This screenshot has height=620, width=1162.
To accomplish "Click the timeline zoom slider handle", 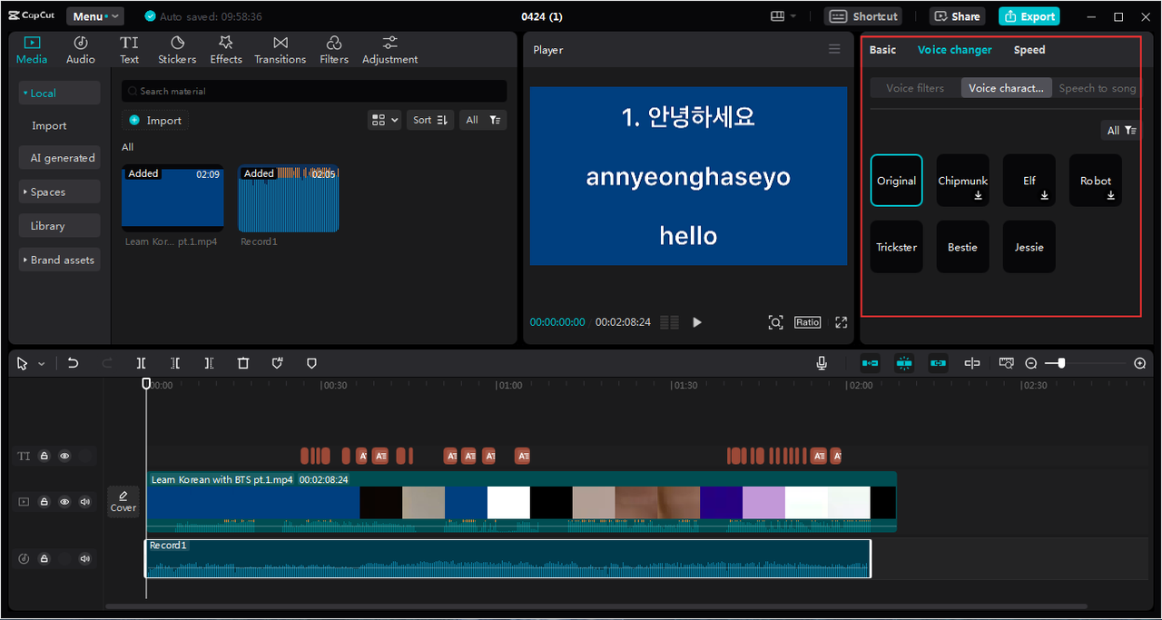I will coord(1061,363).
